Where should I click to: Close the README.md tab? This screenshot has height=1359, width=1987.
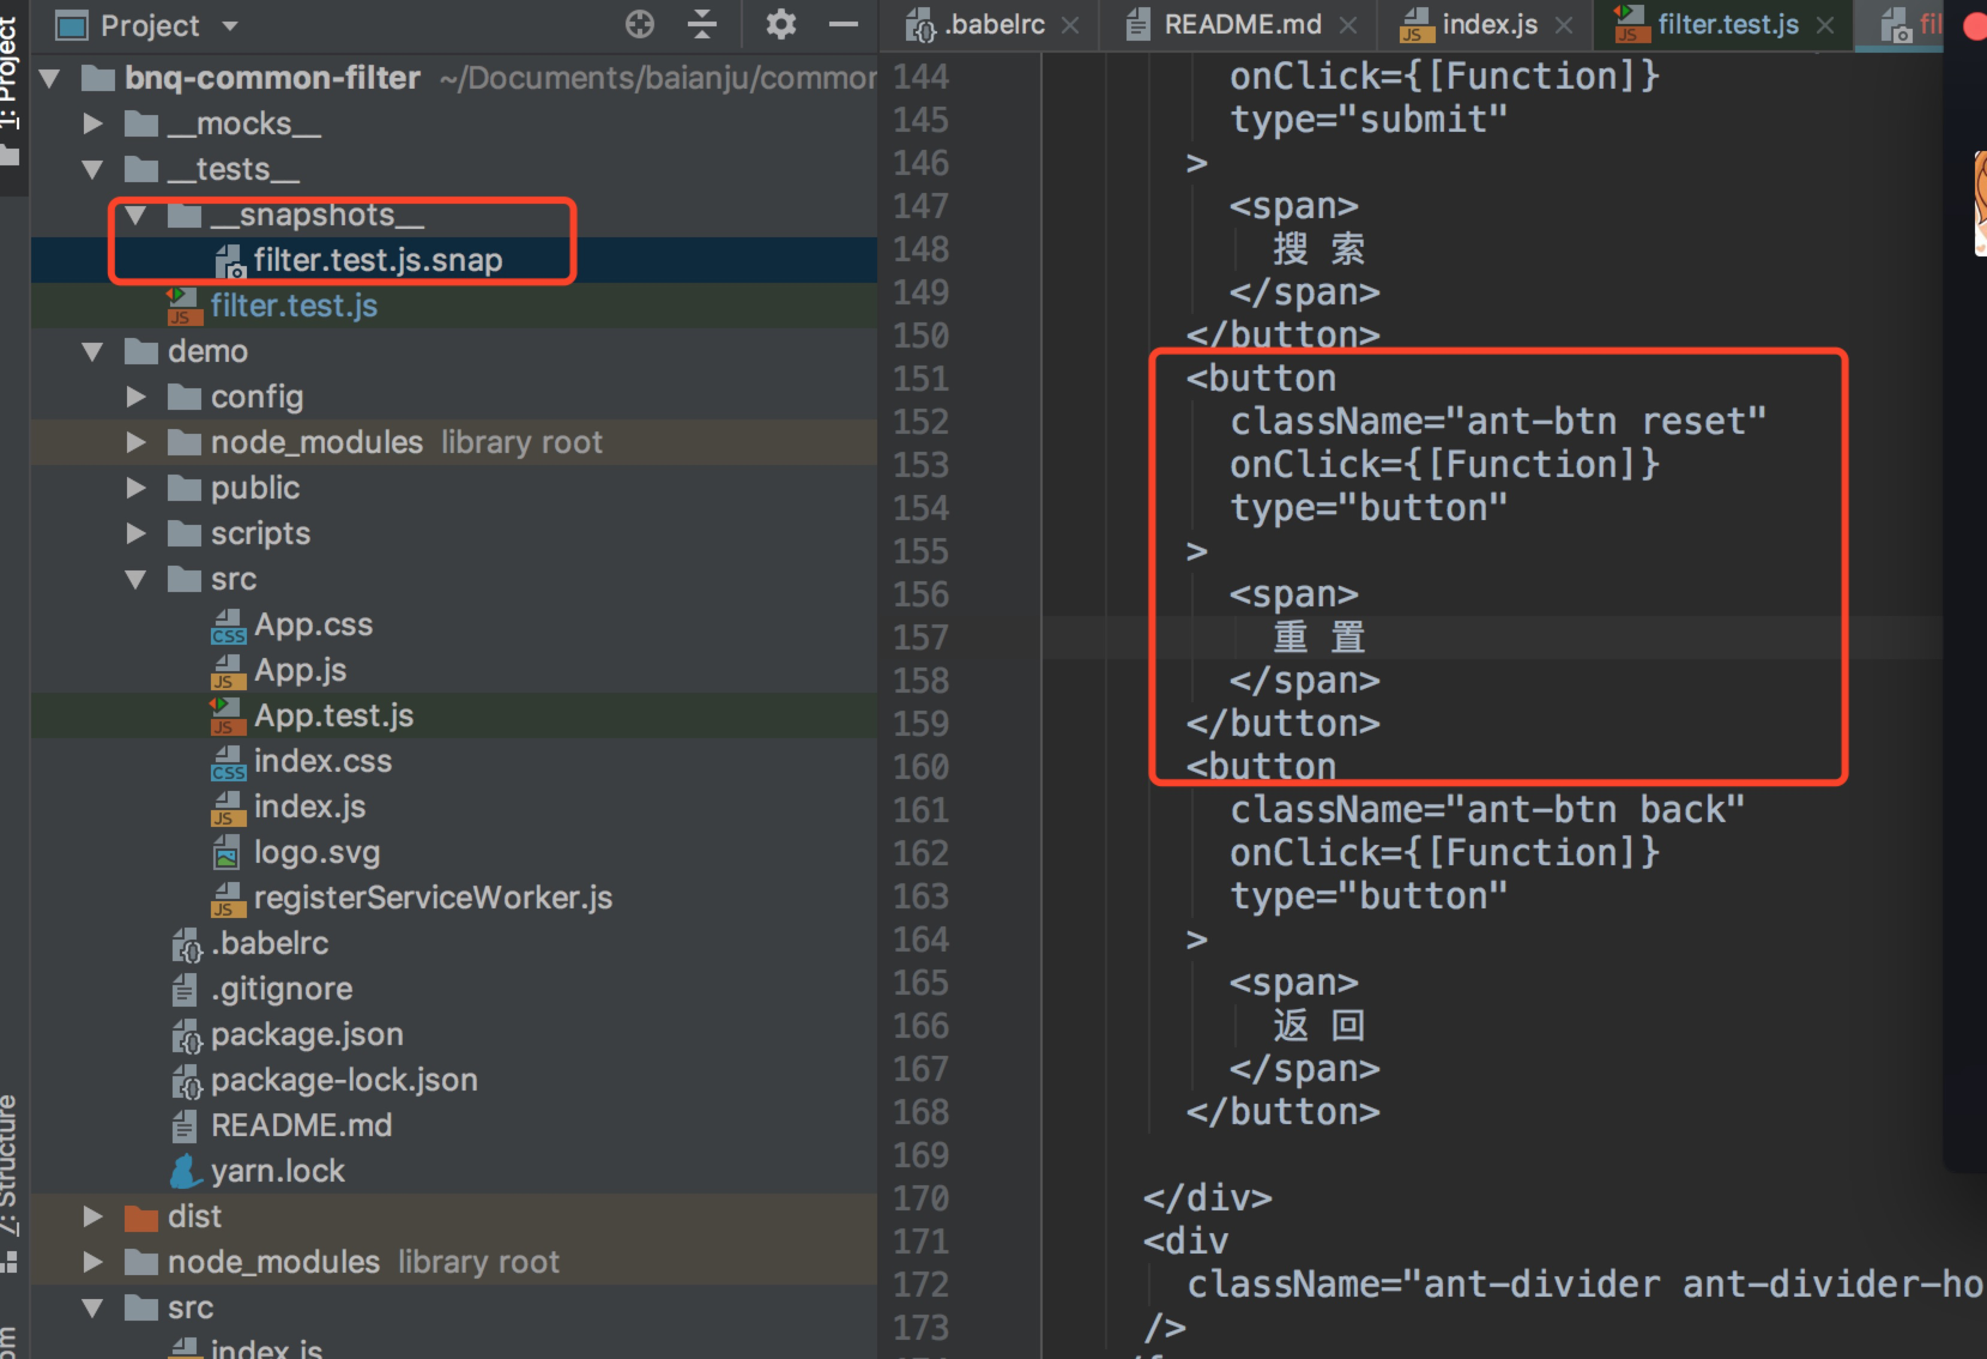[1348, 26]
